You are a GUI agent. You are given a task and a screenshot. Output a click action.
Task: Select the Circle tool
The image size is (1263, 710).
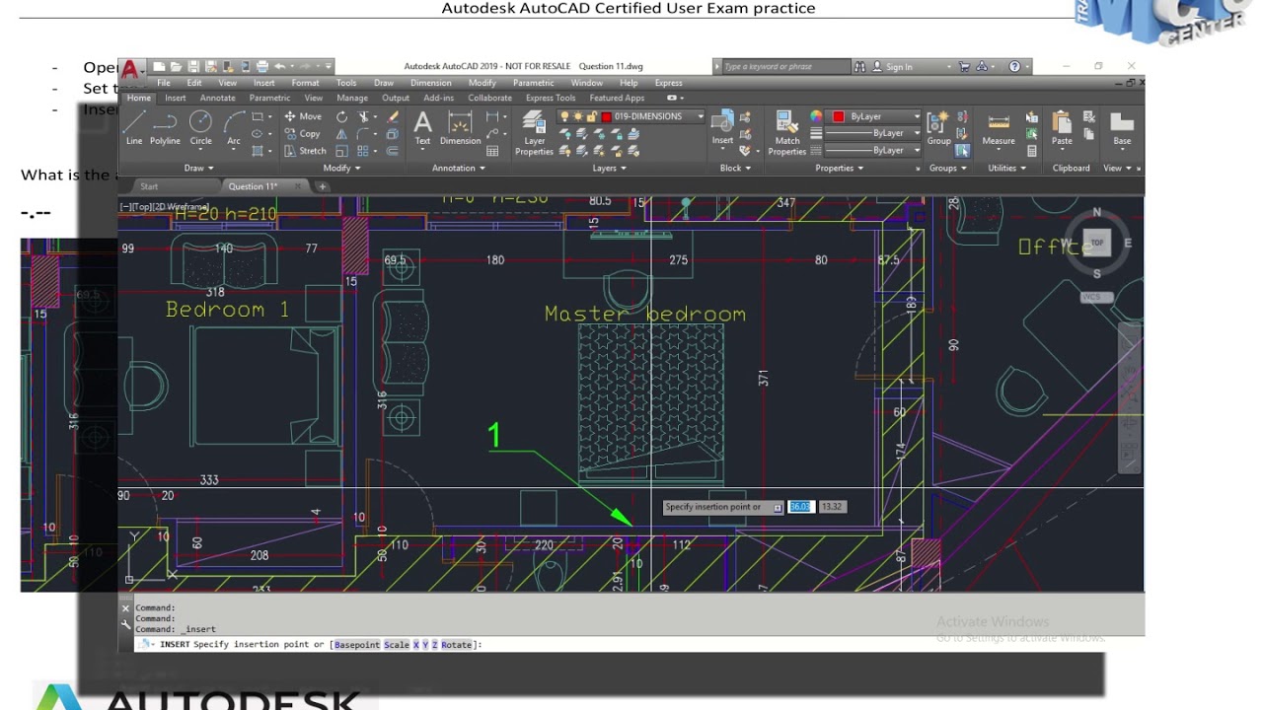(200, 128)
